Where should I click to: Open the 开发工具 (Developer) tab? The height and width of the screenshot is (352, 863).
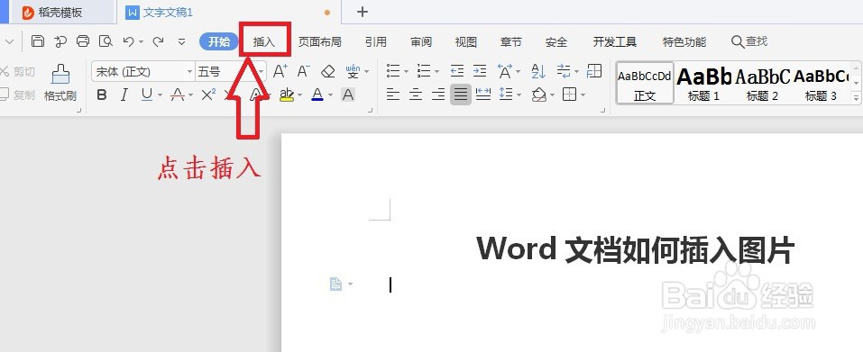615,41
